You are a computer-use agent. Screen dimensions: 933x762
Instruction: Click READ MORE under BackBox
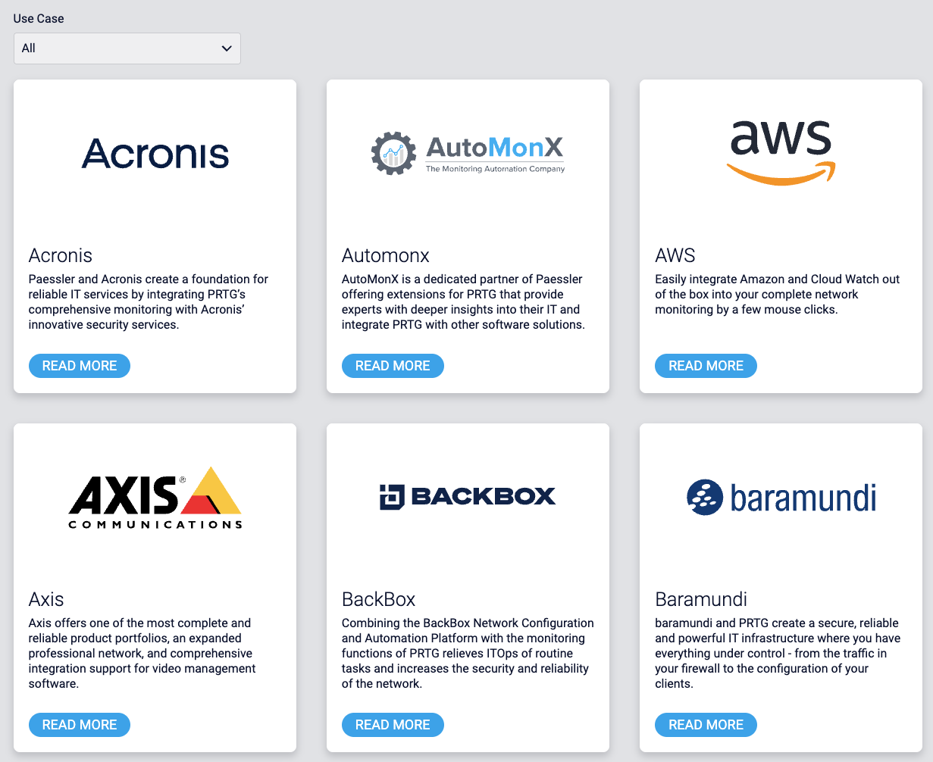pos(393,725)
